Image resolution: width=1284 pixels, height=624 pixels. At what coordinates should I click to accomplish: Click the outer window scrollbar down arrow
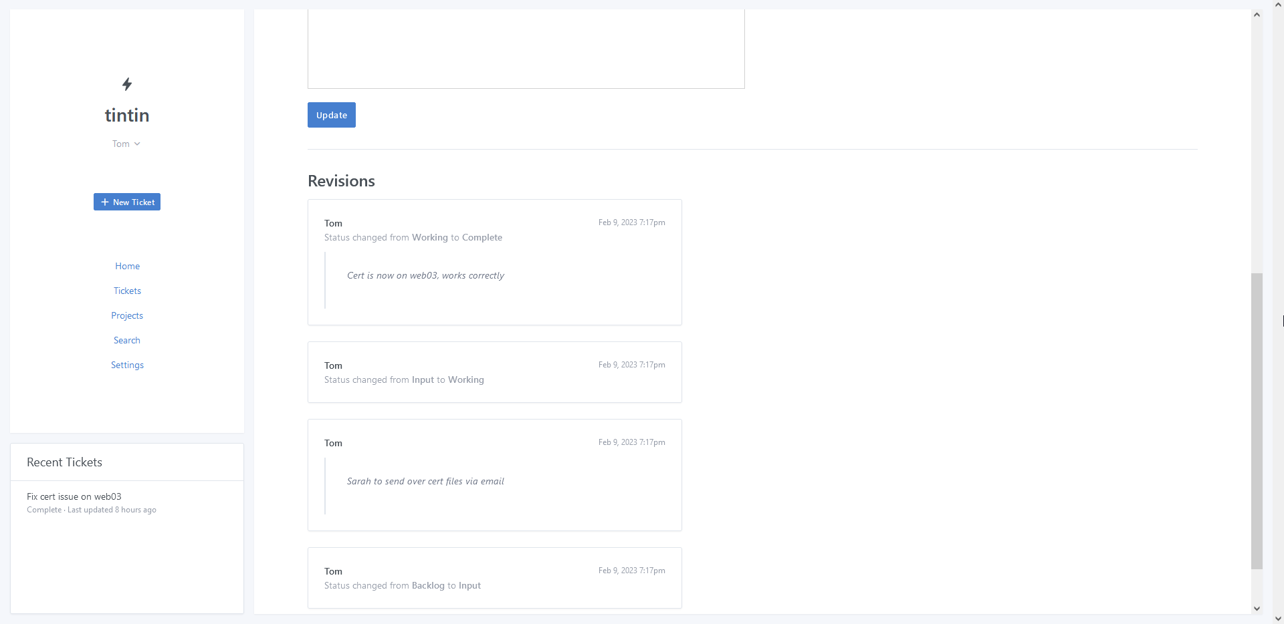pyautogui.click(x=1278, y=619)
